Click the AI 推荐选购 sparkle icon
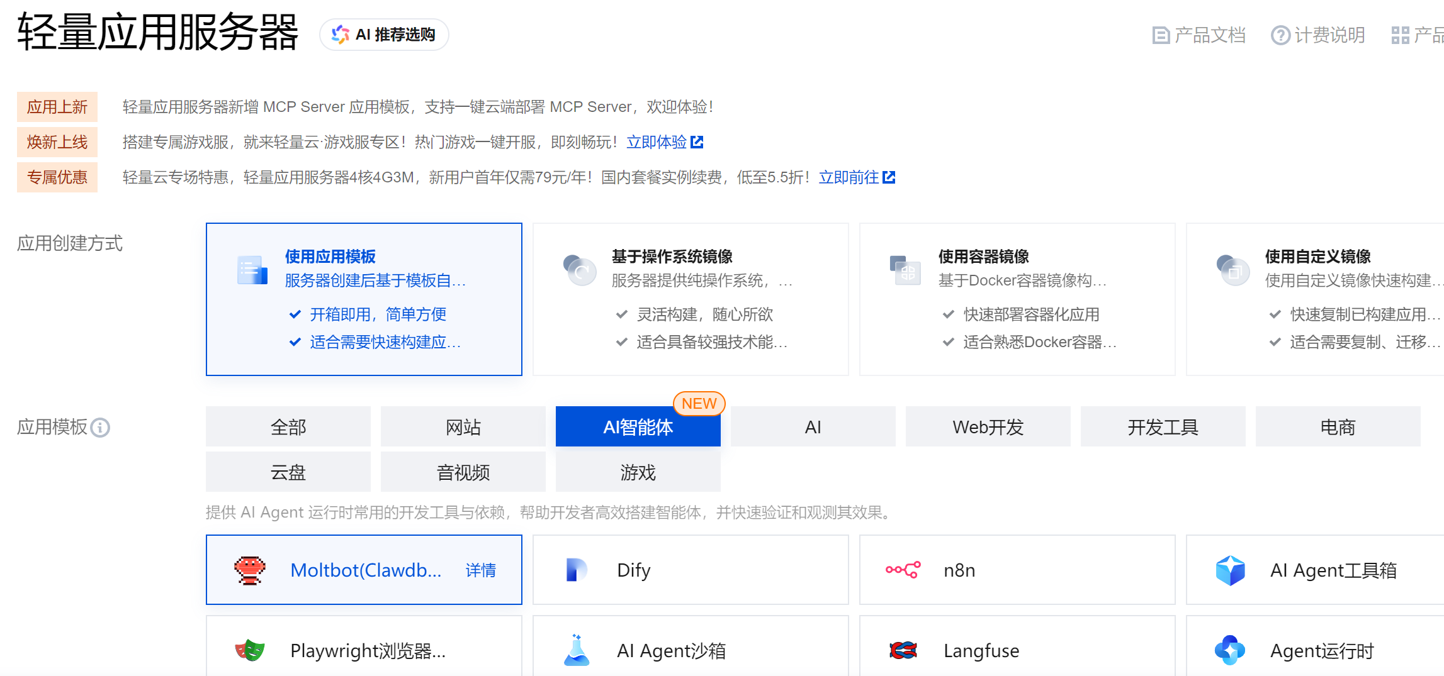 (341, 35)
